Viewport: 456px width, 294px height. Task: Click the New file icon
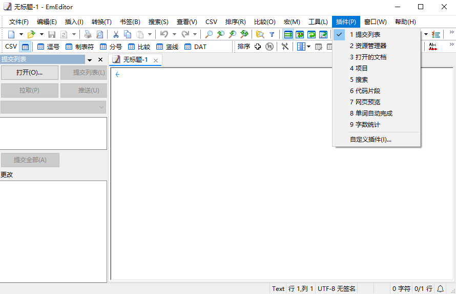[11, 35]
